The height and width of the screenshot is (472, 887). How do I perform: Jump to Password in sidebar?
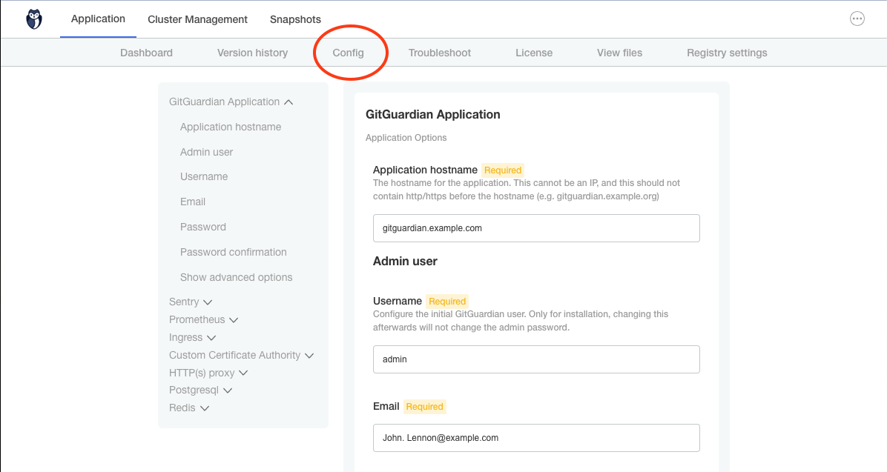tap(203, 227)
